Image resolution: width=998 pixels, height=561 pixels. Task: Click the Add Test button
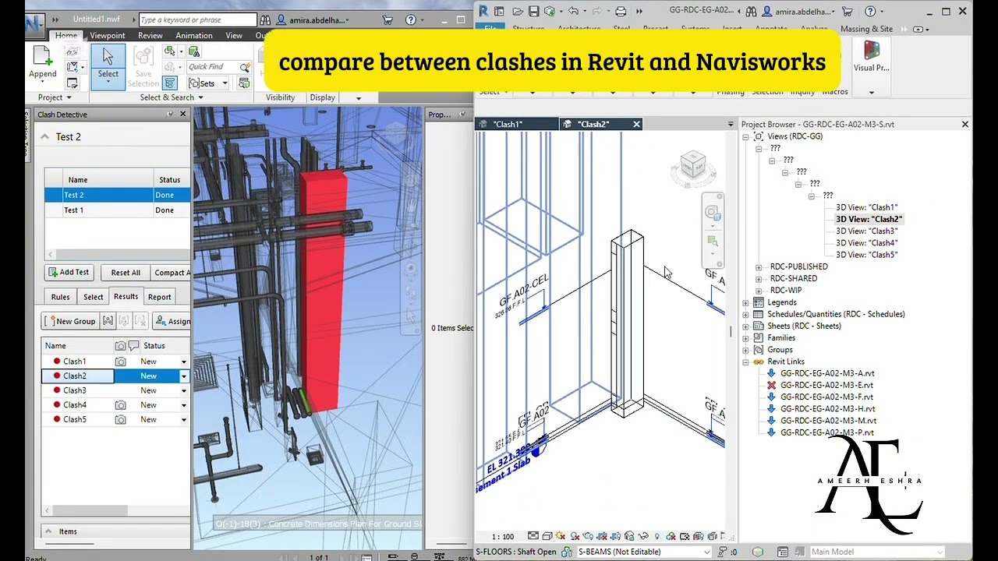click(69, 273)
